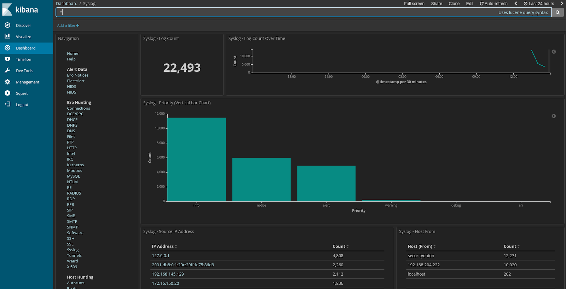The width and height of the screenshot is (566, 289).
Task: Edit the dashboard
Action: point(470,4)
